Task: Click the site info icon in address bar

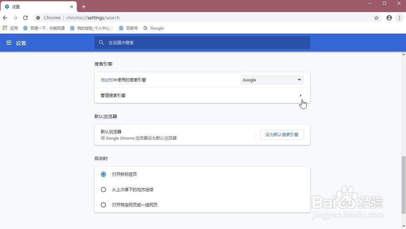Action: click(x=38, y=18)
